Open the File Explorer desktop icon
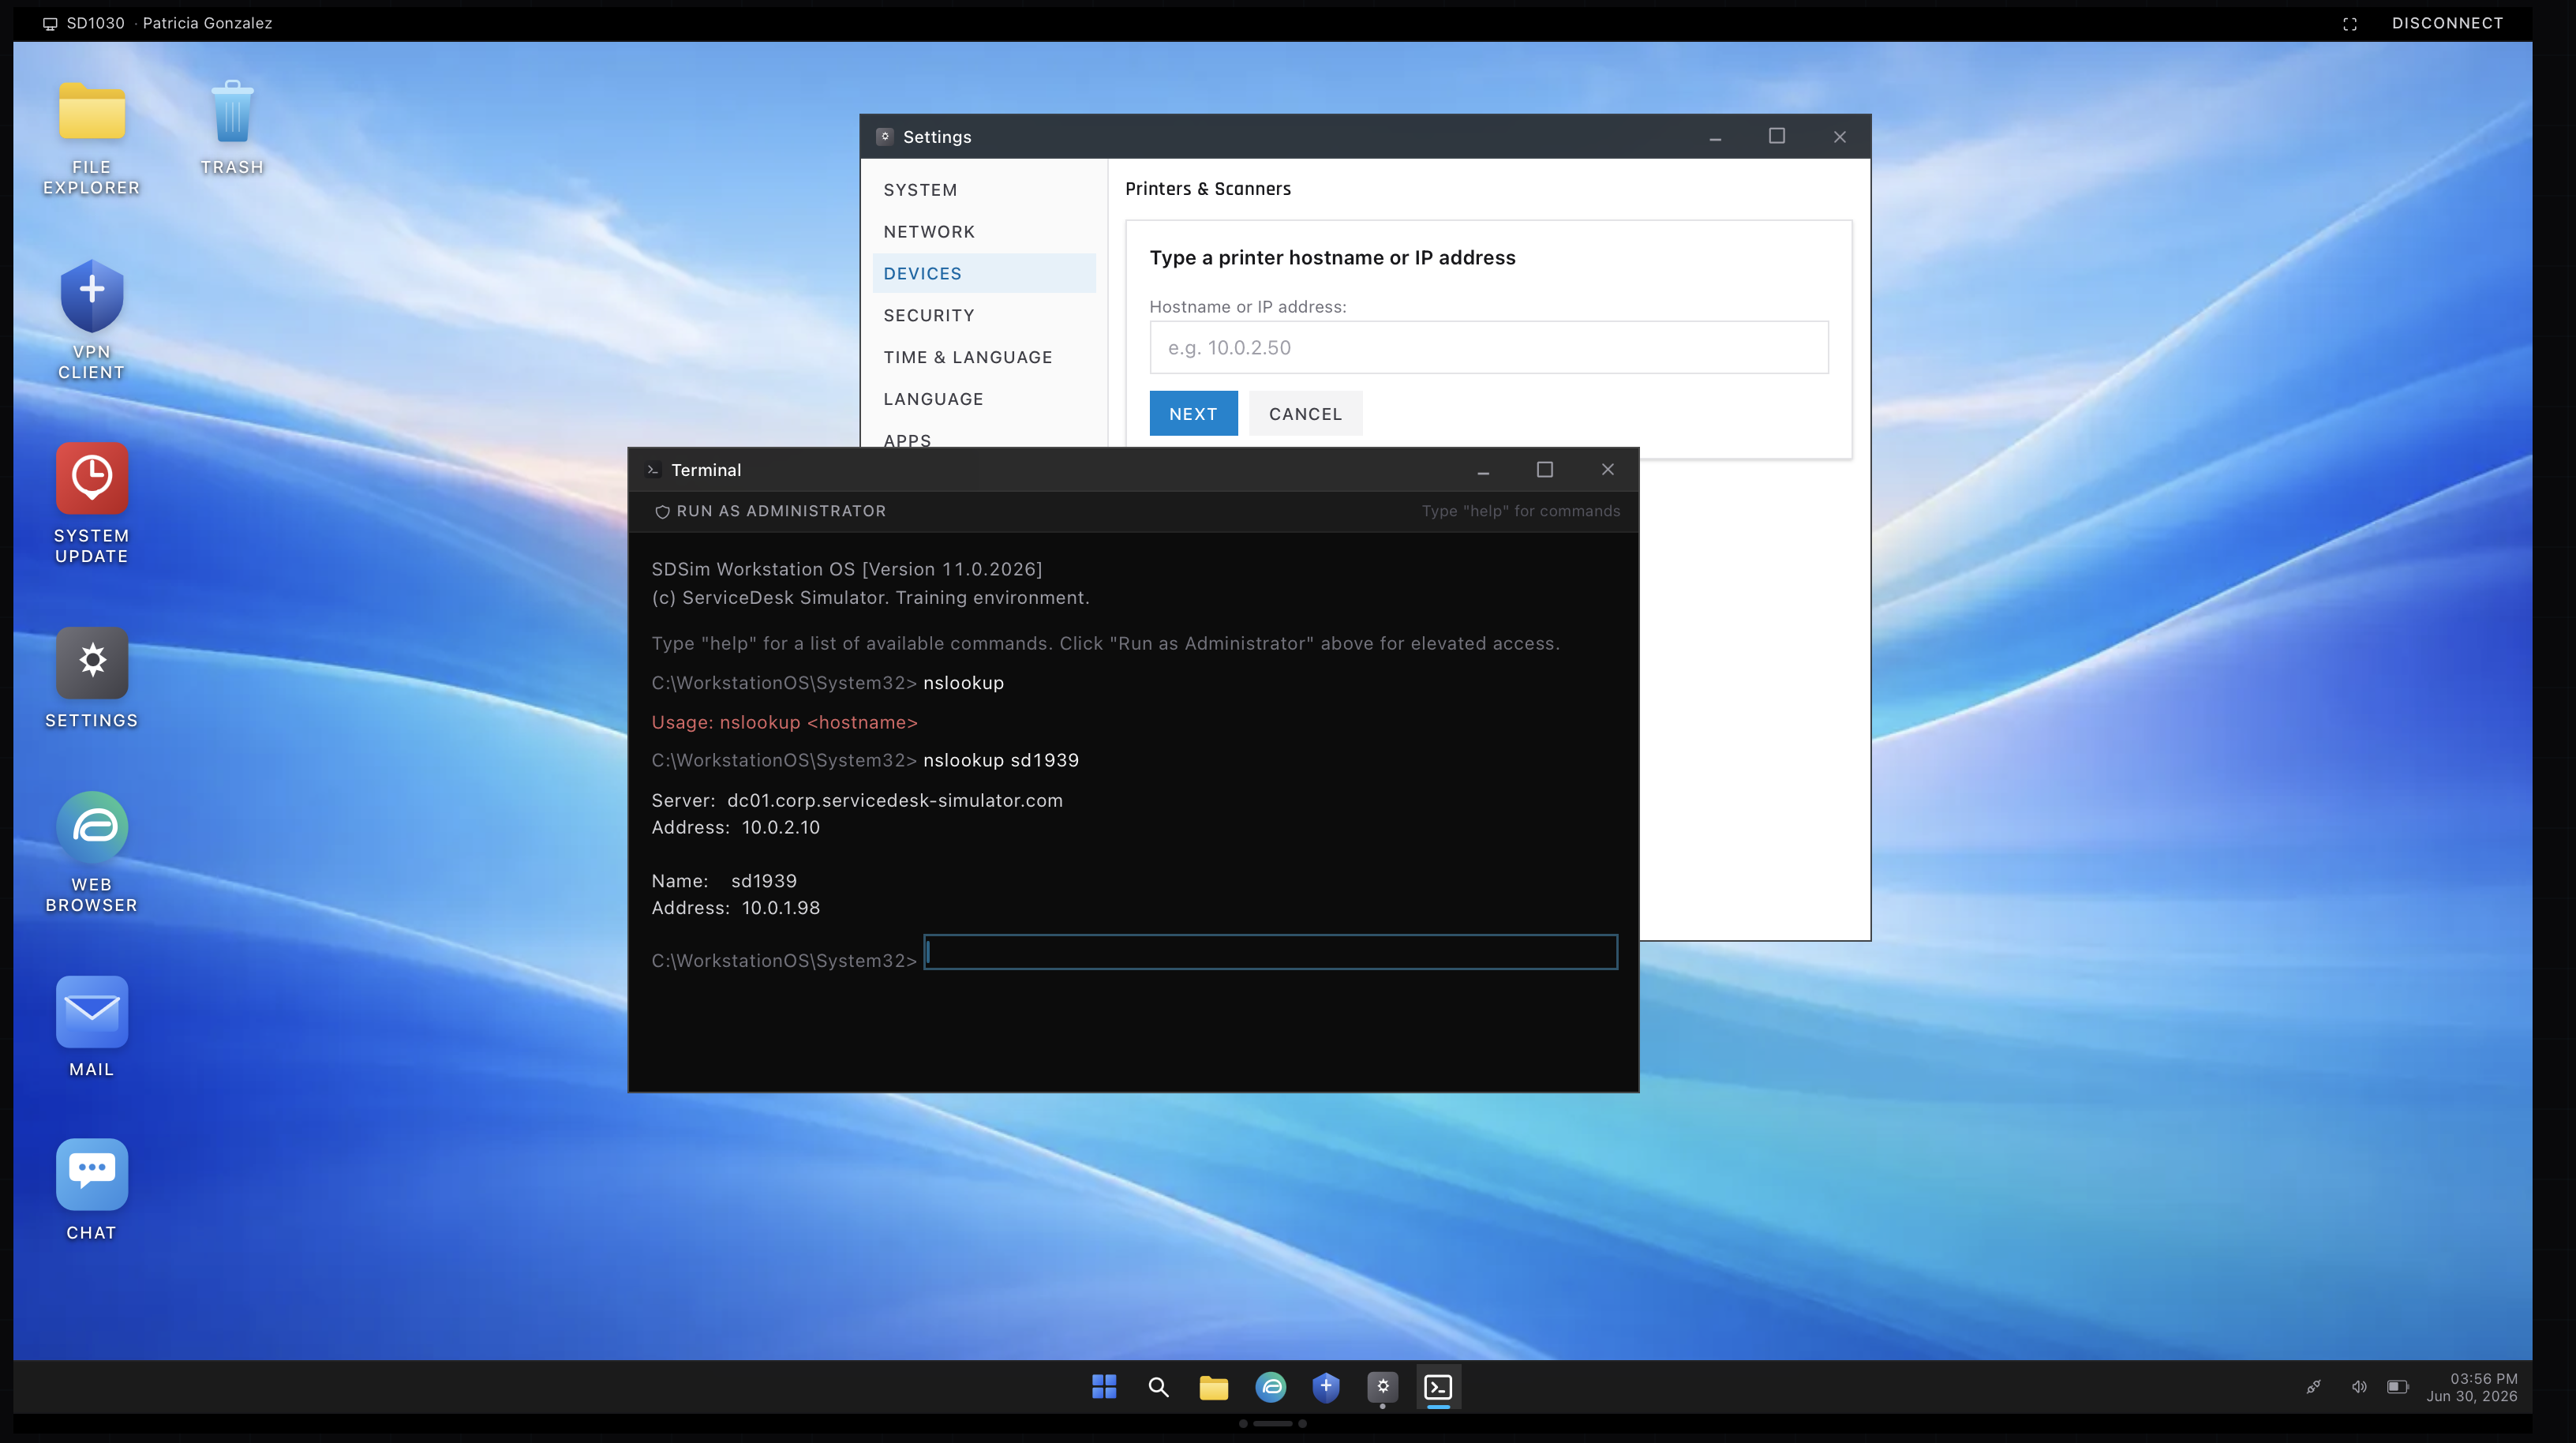The height and width of the screenshot is (1443, 2576). click(91, 138)
